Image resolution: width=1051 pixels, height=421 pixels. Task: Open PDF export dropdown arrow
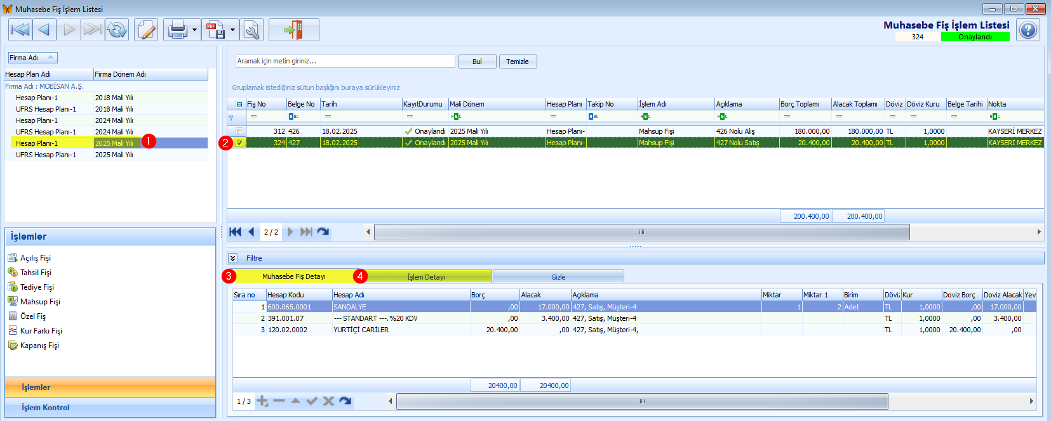[x=233, y=30]
